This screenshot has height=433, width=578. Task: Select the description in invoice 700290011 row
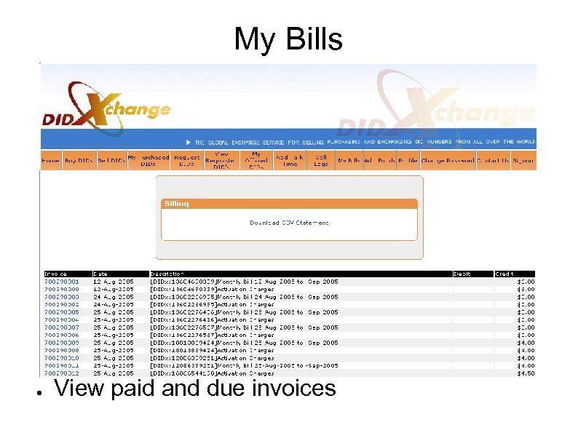click(x=244, y=365)
